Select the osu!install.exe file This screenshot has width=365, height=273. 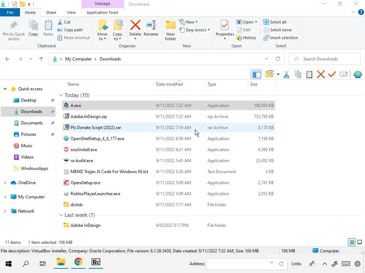tap(169, 150)
